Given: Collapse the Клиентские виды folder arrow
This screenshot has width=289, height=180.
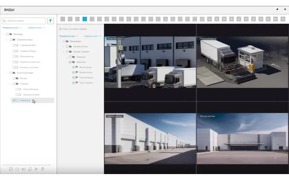Looking at the screenshot, I should point(7,73).
